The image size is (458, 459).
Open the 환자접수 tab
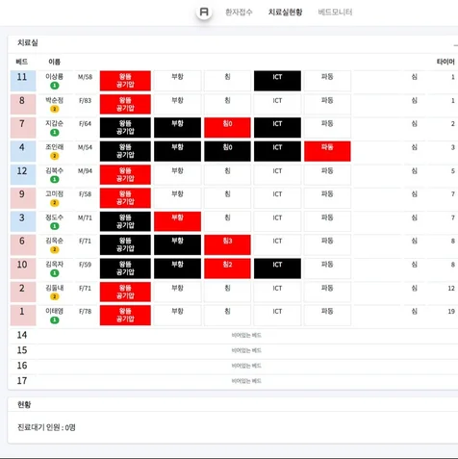point(239,13)
